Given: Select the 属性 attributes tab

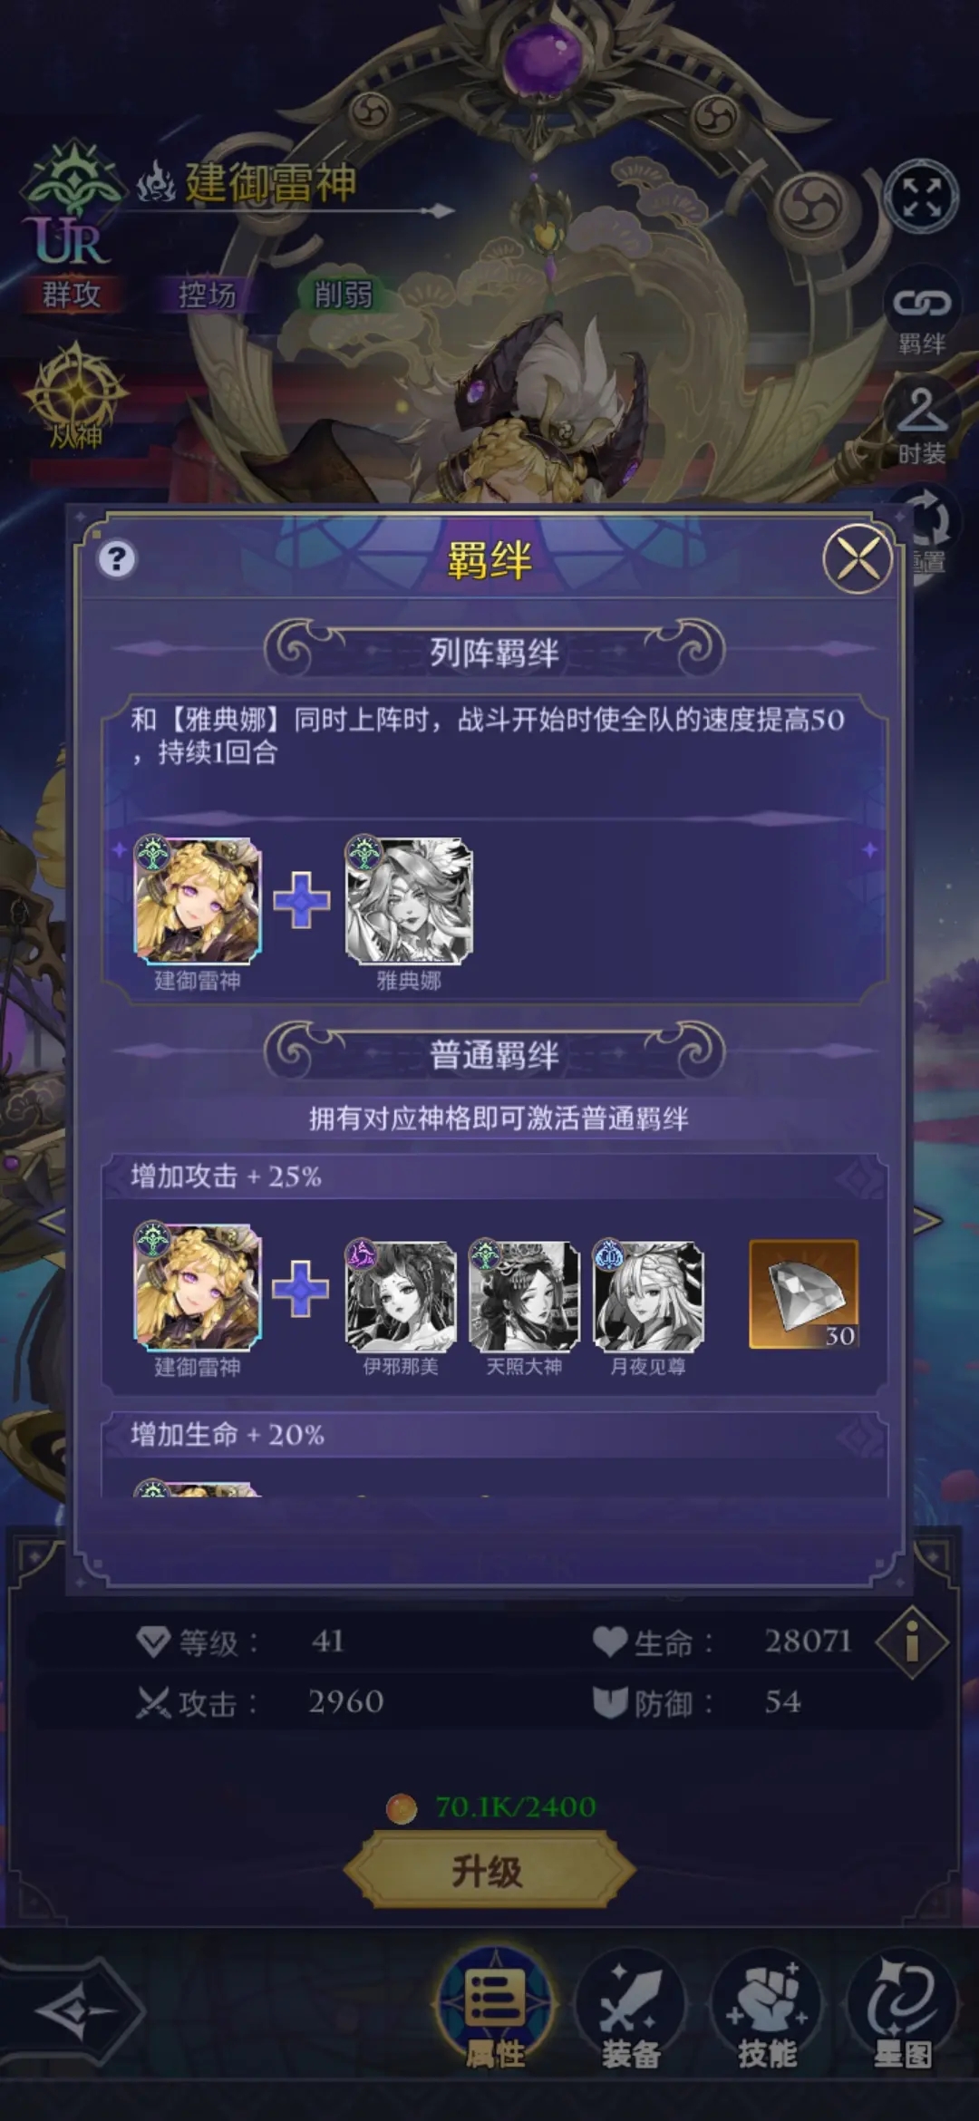Looking at the screenshot, I should tap(495, 2011).
